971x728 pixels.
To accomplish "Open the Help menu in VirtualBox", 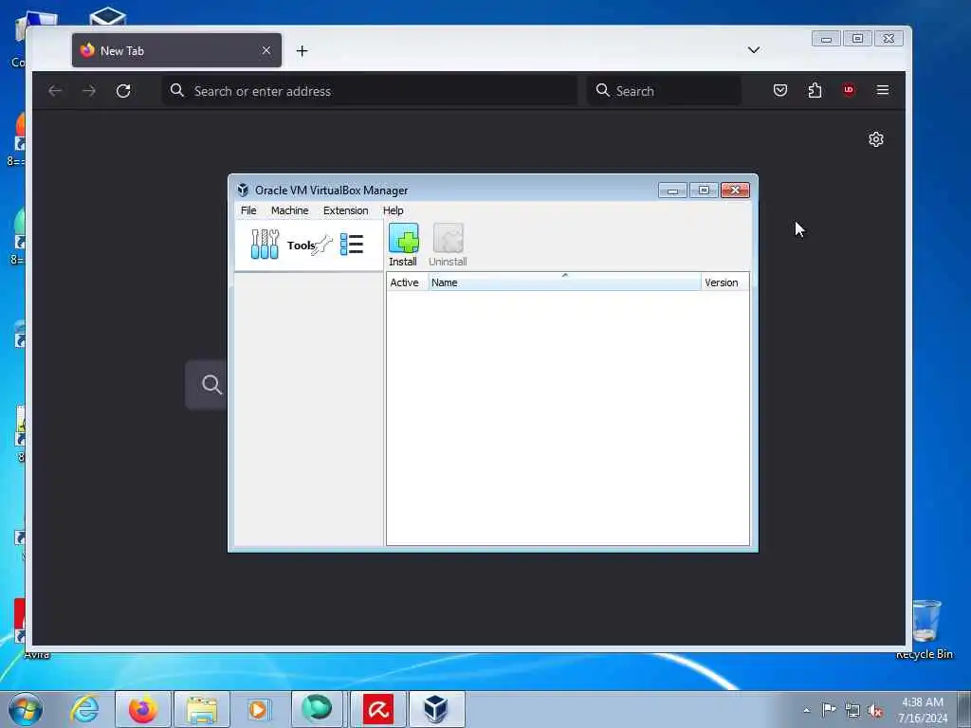I will [x=393, y=210].
